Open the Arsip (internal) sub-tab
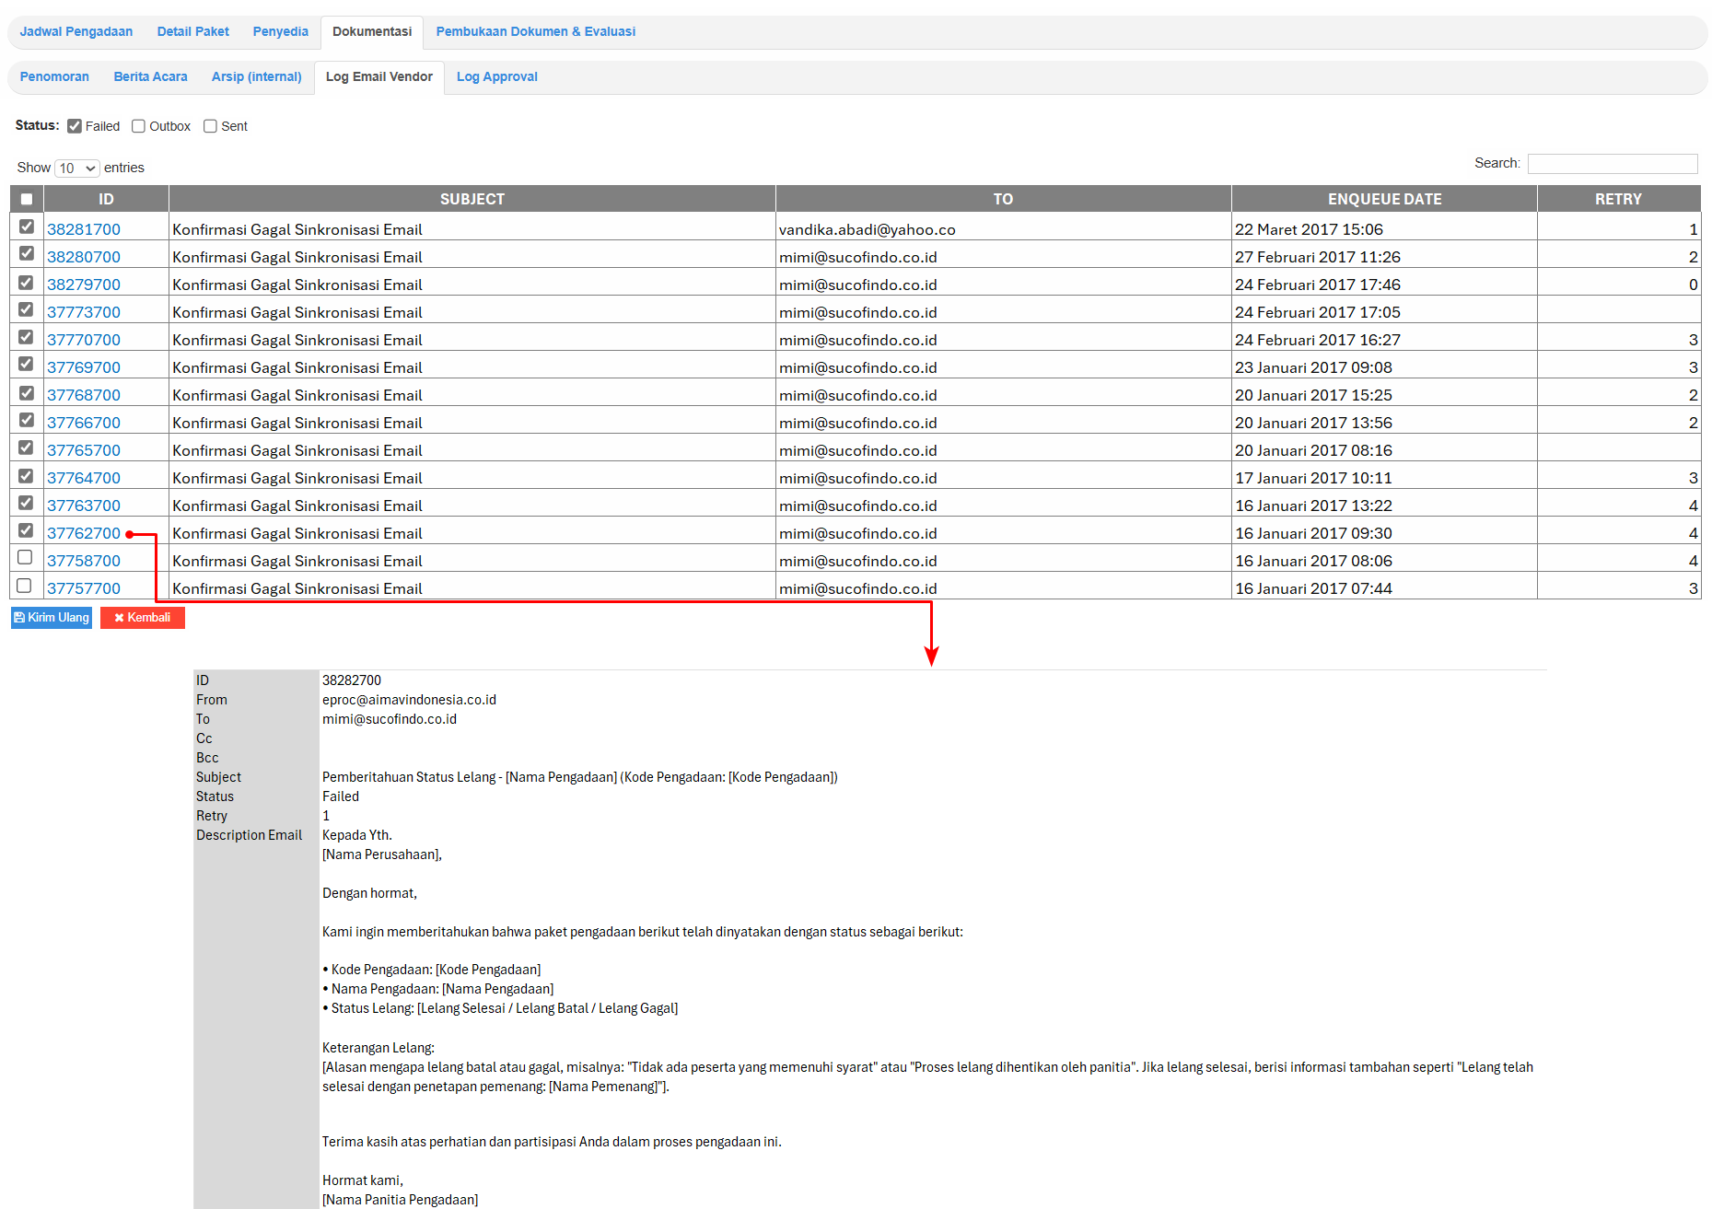The width and height of the screenshot is (1712, 1209). coord(256,77)
